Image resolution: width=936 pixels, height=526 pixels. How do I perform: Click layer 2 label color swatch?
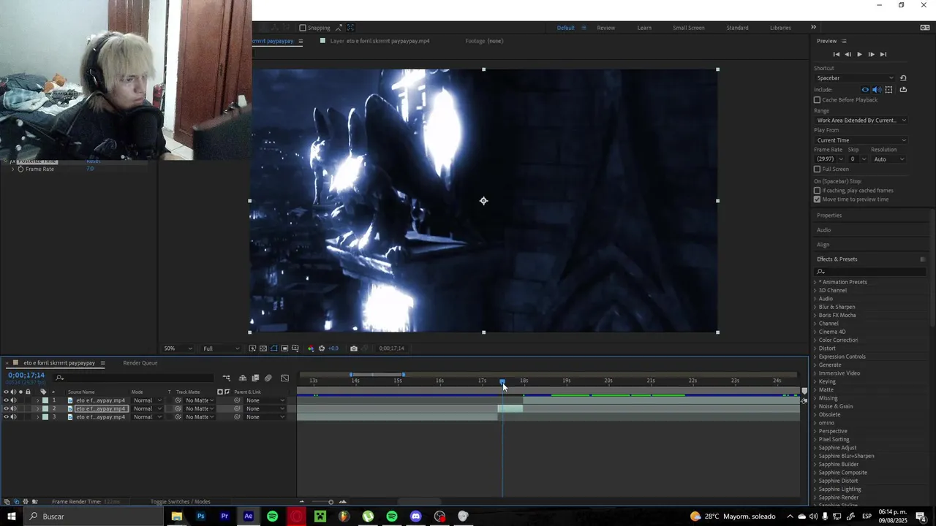[45, 409]
